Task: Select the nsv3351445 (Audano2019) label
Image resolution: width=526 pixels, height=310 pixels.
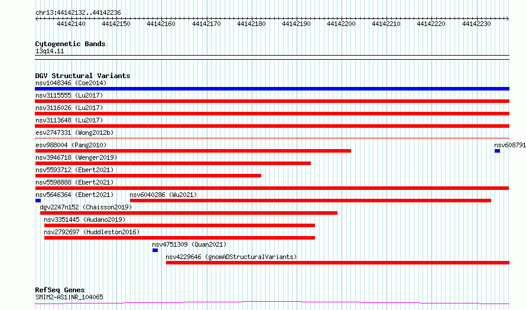Action: (x=85, y=219)
